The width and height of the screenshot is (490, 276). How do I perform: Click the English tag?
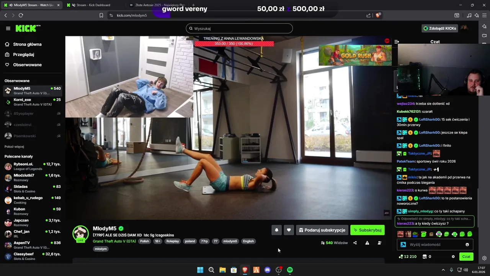248,241
